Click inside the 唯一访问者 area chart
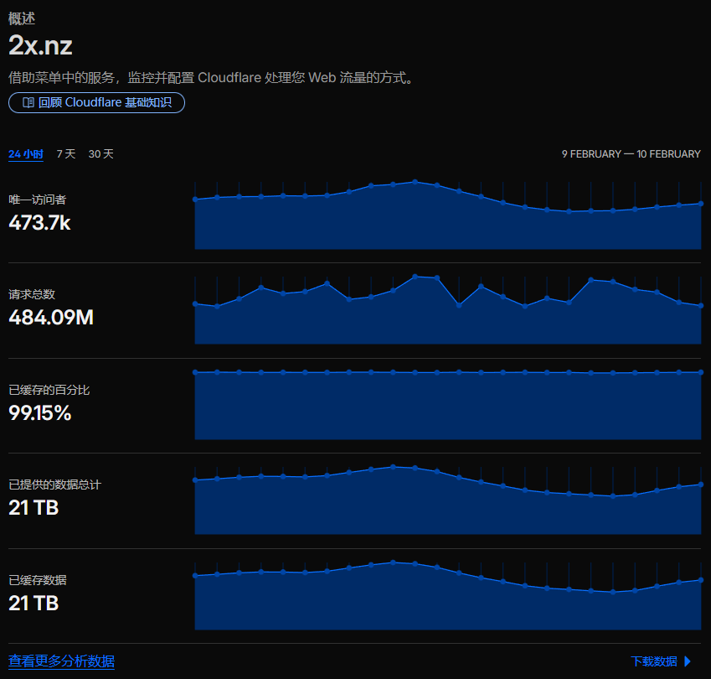The height and width of the screenshot is (679, 711). pos(447,222)
